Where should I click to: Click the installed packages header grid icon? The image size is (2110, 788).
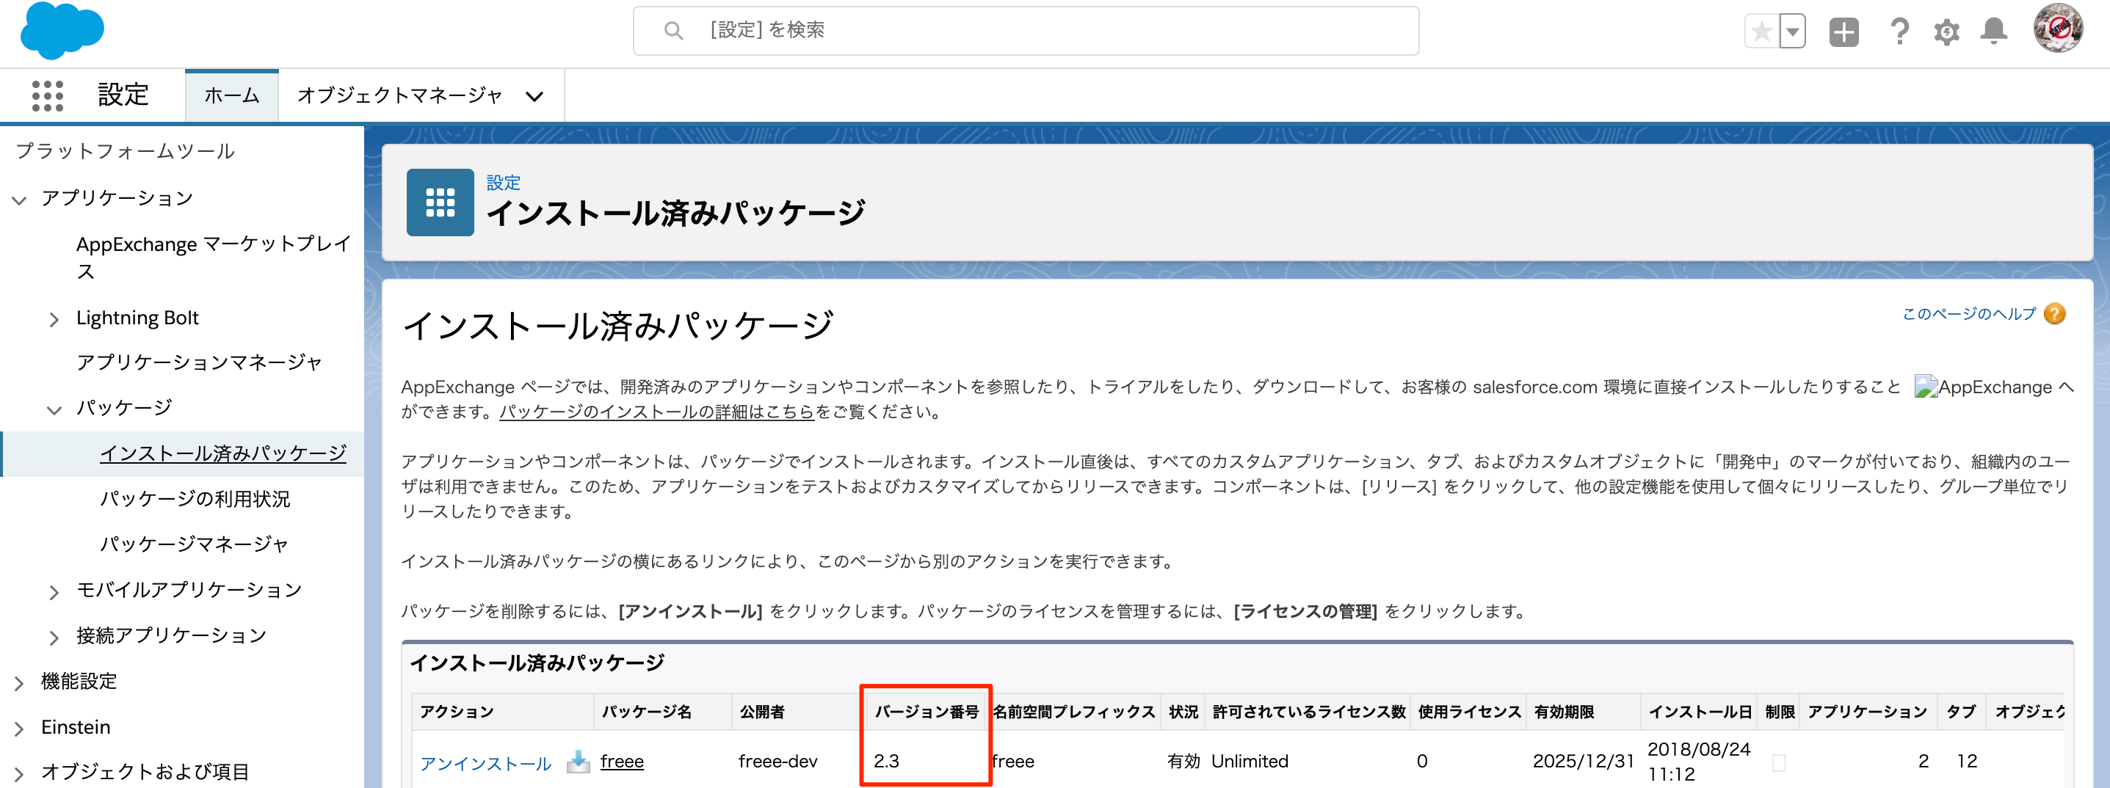440,202
